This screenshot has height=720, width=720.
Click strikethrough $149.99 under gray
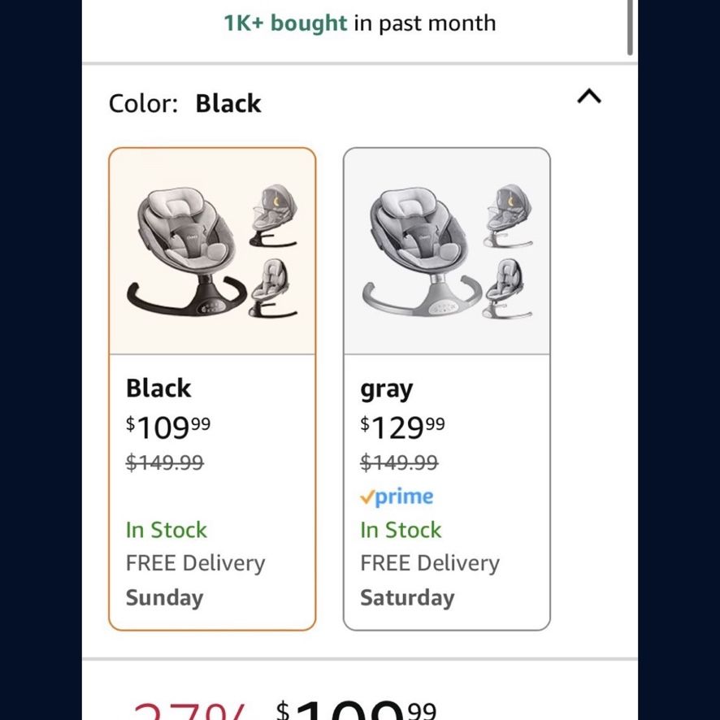click(399, 462)
